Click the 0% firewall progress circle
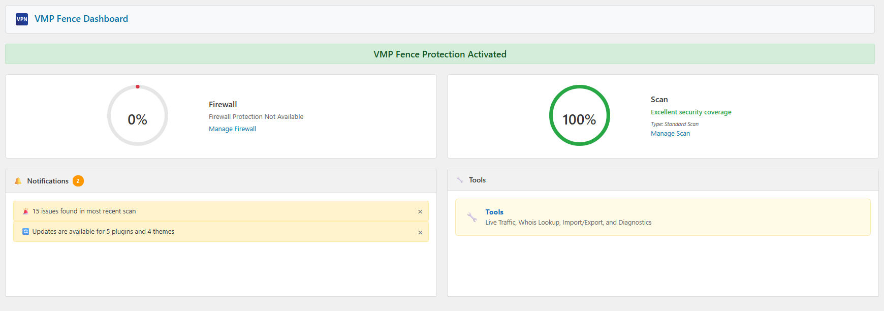Image resolution: width=884 pixels, height=311 pixels. (x=138, y=115)
